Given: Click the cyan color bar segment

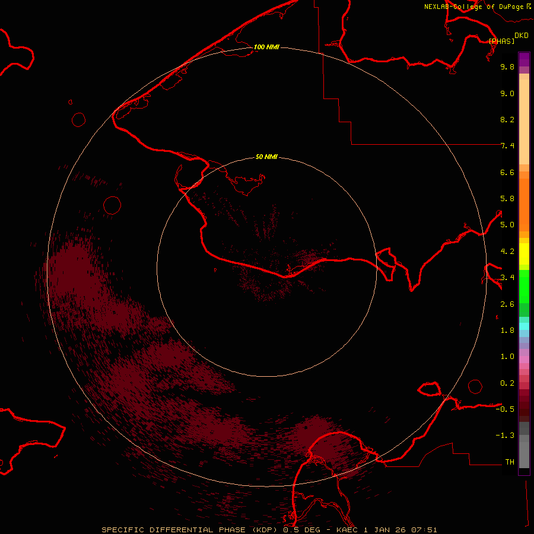Looking at the screenshot, I should 524,326.
